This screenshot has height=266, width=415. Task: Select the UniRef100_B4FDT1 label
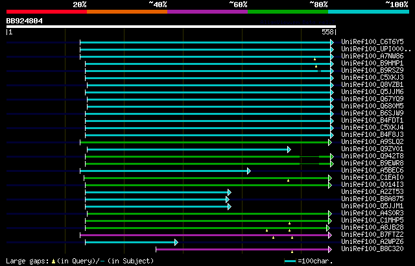[372, 121]
